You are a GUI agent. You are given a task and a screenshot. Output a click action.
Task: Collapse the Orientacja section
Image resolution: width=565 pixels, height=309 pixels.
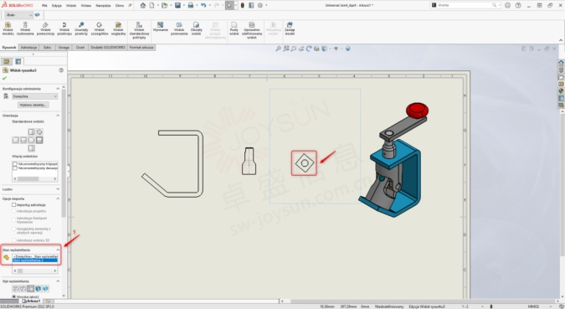[x=58, y=116]
